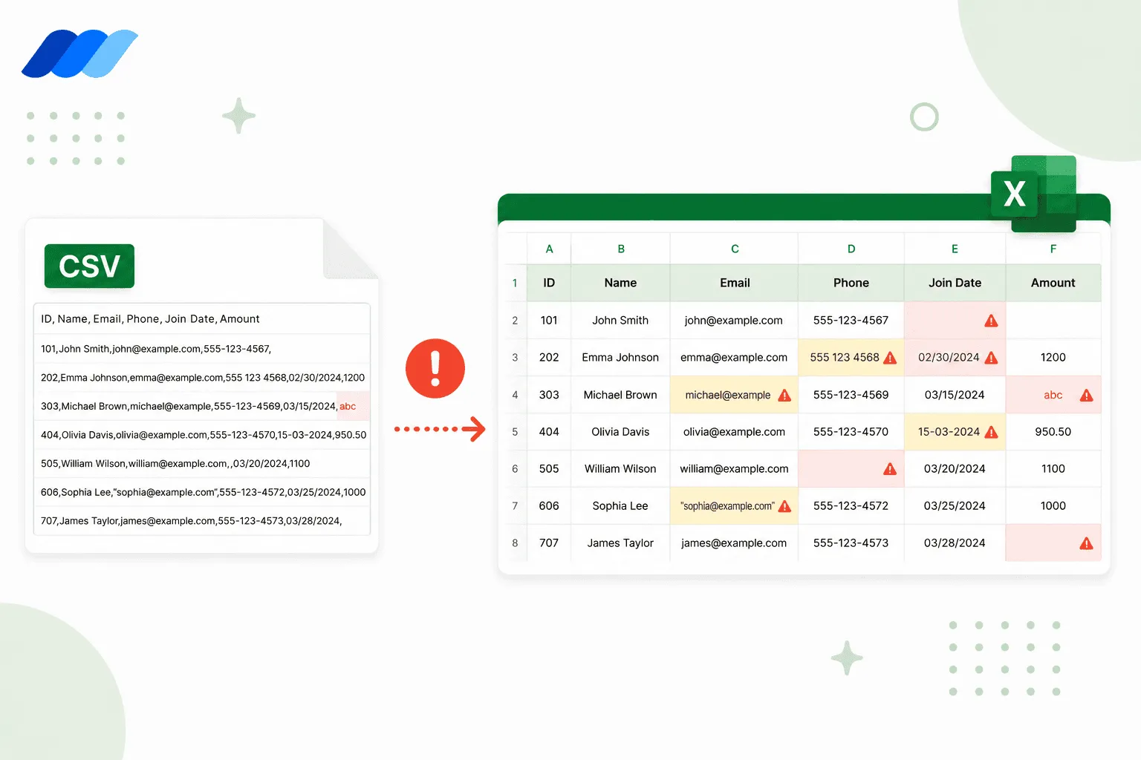Click the Phone header cell

tap(851, 283)
